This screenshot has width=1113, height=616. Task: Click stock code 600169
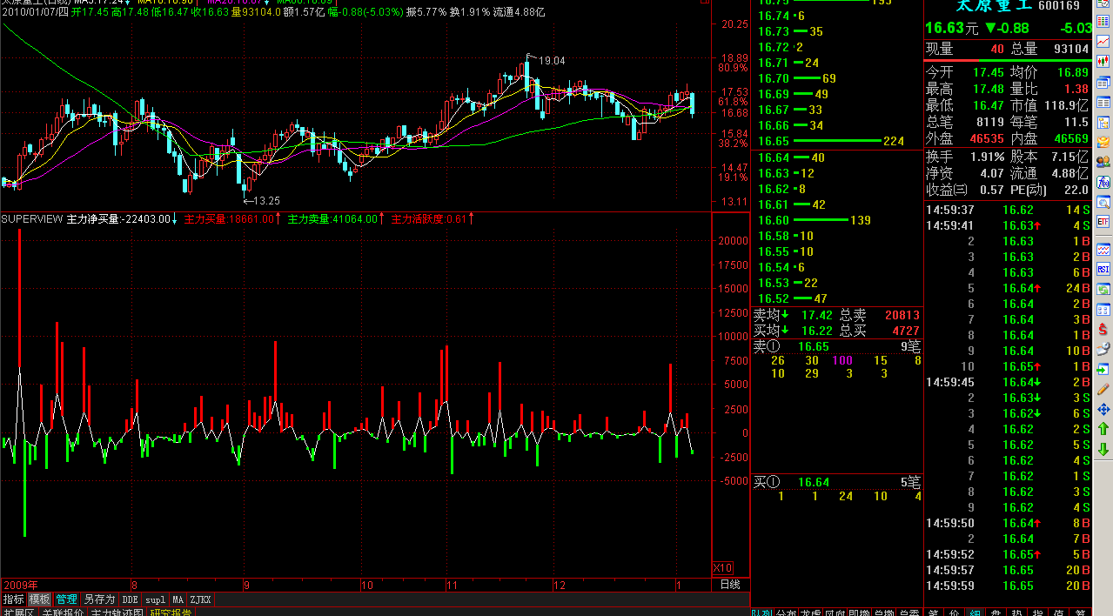tap(1059, 6)
